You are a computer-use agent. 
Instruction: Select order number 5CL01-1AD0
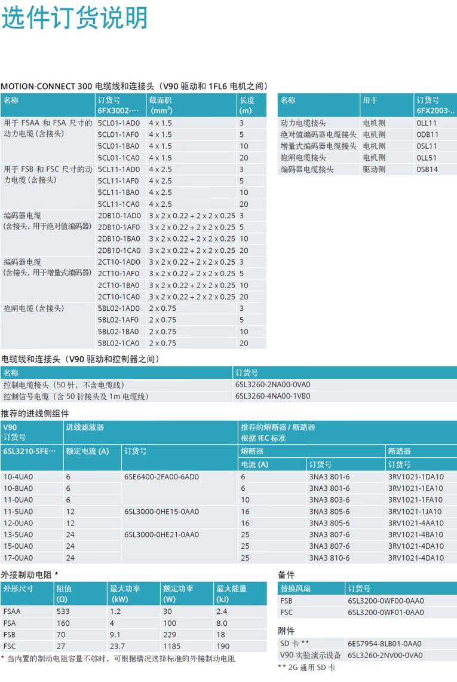(119, 123)
